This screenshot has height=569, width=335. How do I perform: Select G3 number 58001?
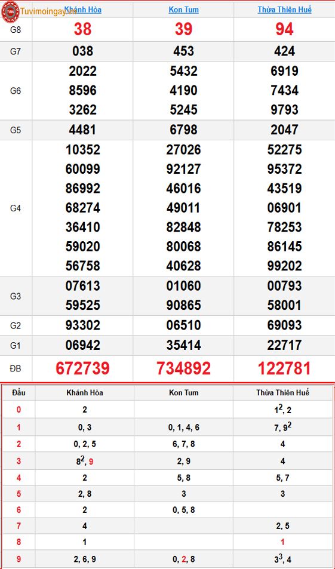tap(285, 305)
